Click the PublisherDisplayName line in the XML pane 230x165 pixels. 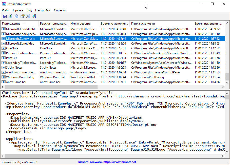[76, 121]
